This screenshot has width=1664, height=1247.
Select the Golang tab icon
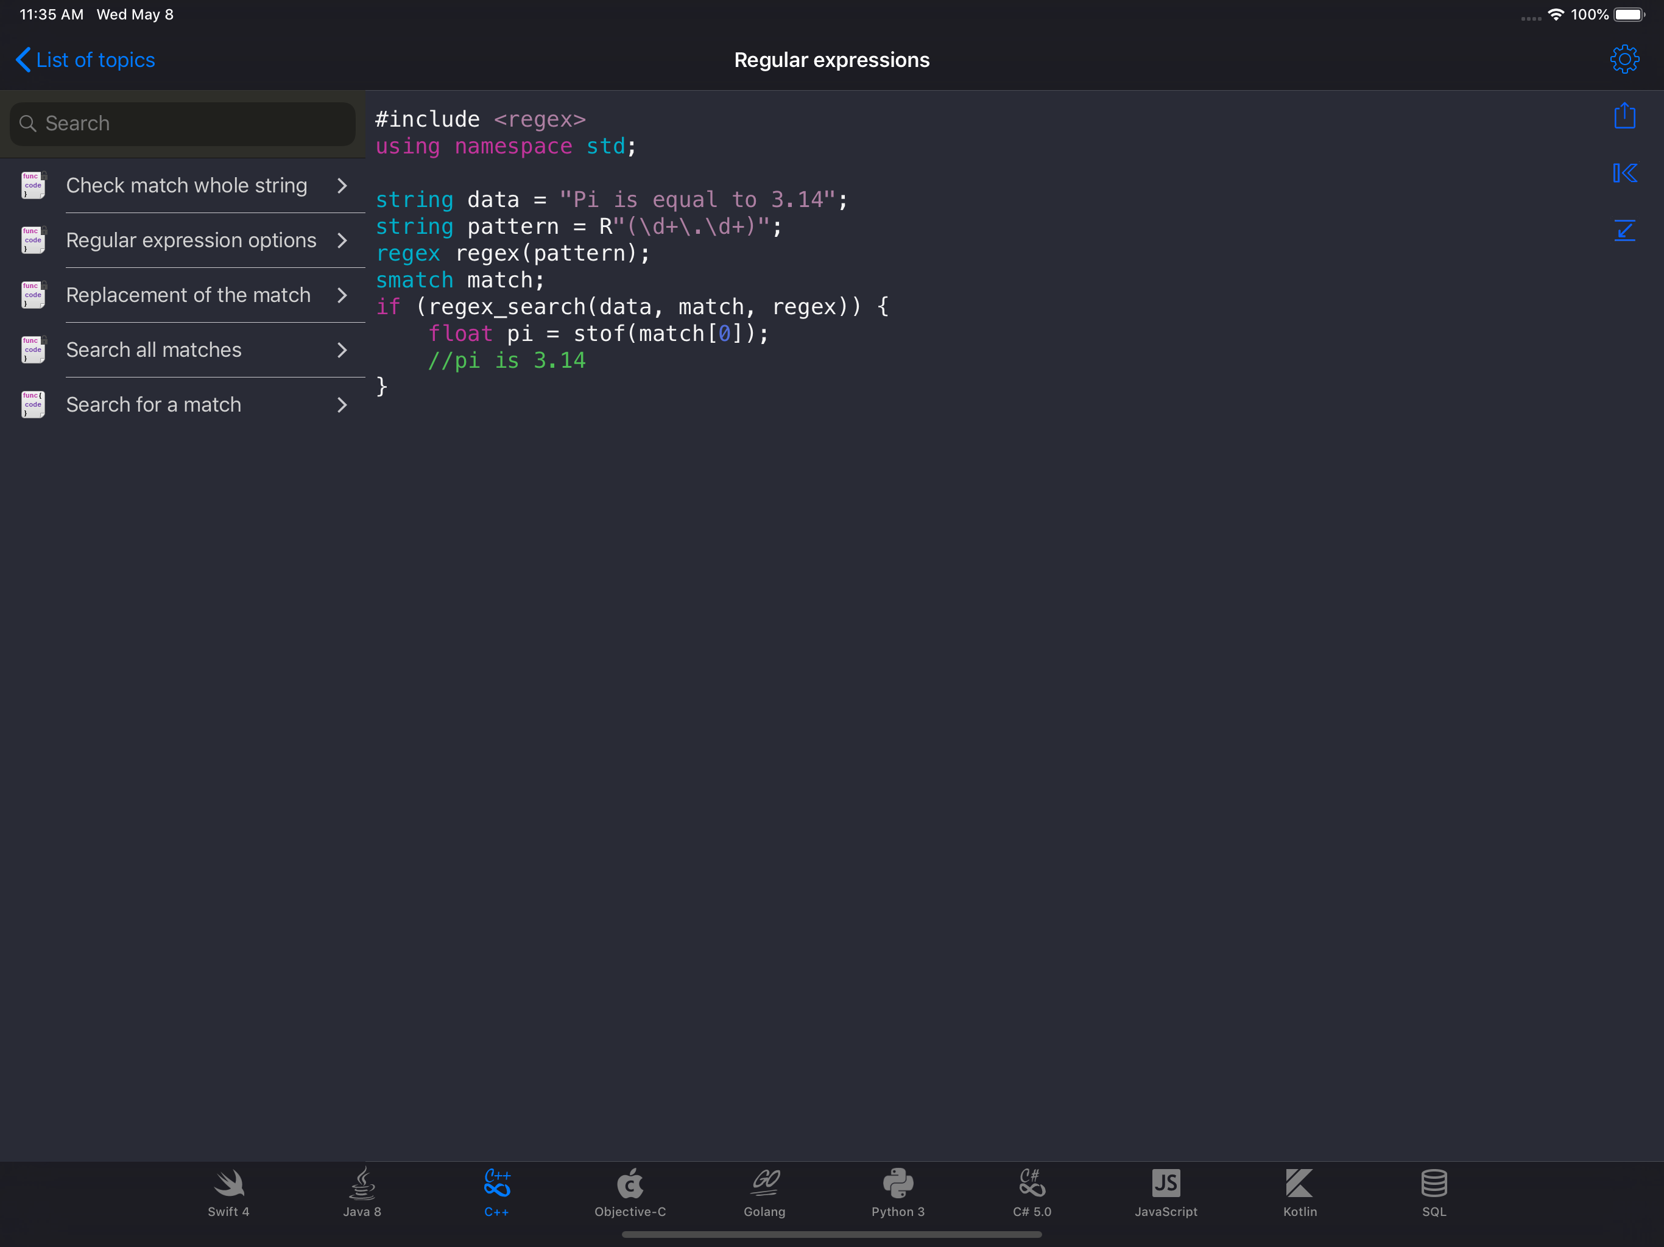click(764, 1192)
